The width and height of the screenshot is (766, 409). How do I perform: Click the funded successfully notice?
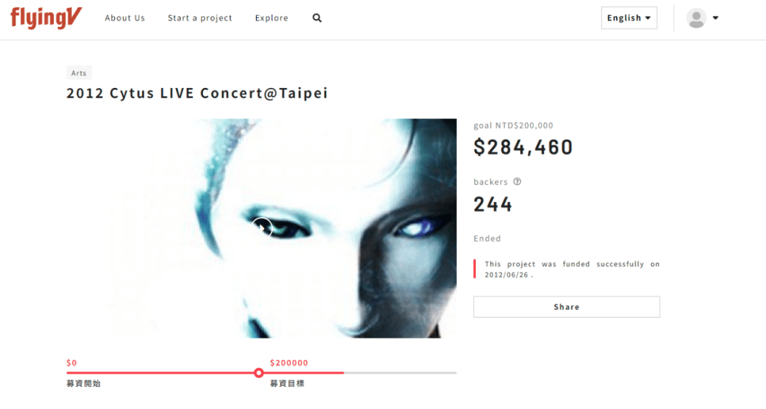click(572, 269)
